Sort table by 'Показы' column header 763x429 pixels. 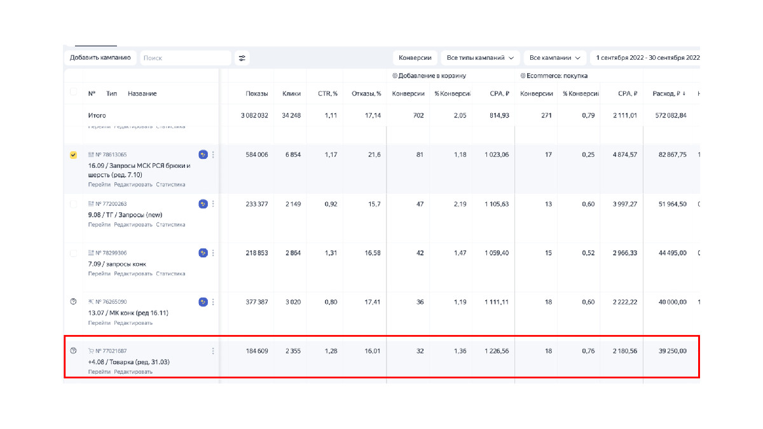[257, 94]
